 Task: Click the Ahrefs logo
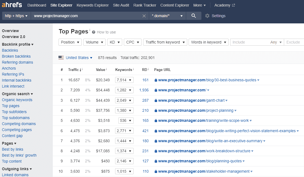pyautogui.click(x=12, y=5)
